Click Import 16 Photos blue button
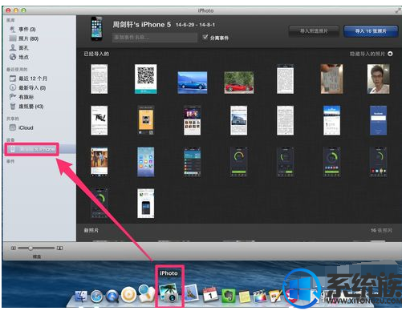This screenshot has height=311, width=402. pos(371,31)
